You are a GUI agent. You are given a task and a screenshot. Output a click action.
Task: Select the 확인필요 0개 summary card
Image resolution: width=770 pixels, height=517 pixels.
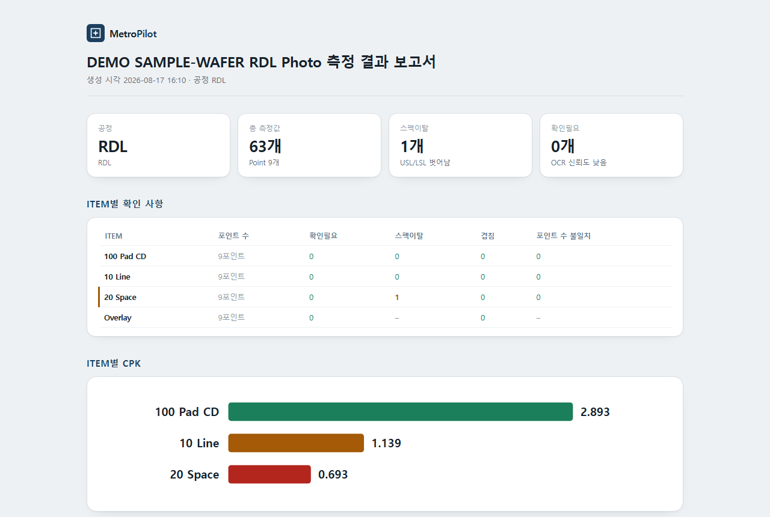611,145
